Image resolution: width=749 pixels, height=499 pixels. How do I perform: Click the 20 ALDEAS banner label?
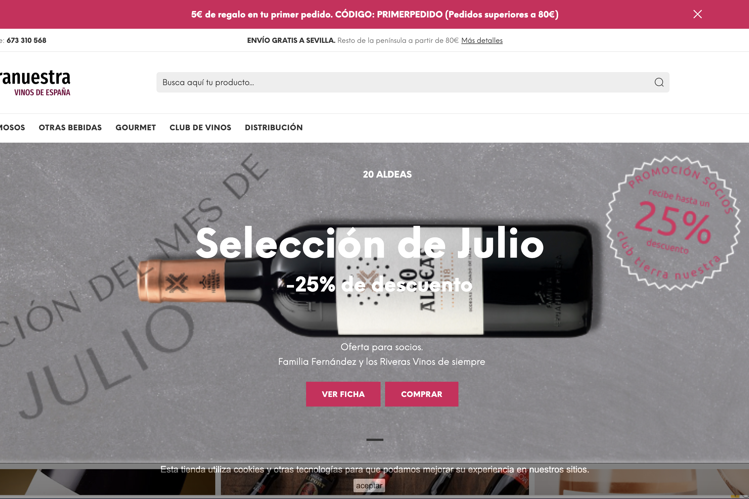(x=387, y=175)
